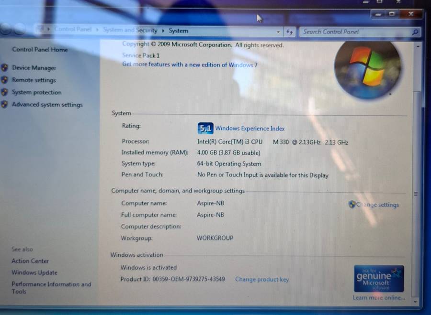Open the address bar history dropdown
The height and width of the screenshot is (315, 431).
coord(278,32)
